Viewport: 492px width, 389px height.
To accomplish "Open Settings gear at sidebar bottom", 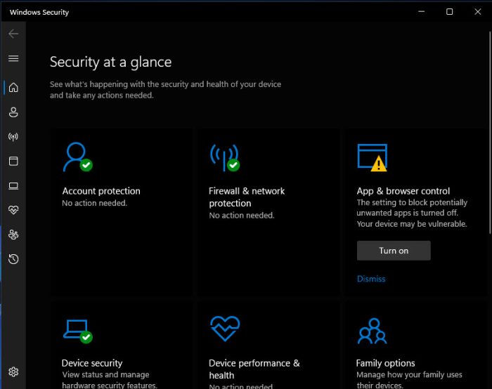I will point(13,371).
